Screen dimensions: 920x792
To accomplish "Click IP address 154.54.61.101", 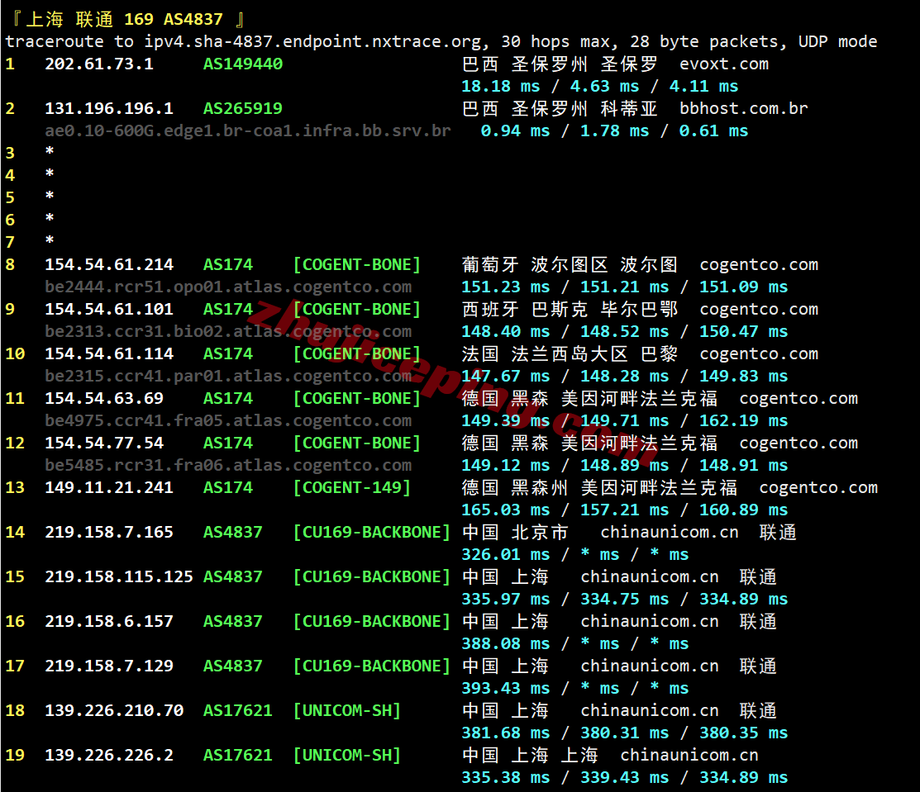I will click(109, 309).
